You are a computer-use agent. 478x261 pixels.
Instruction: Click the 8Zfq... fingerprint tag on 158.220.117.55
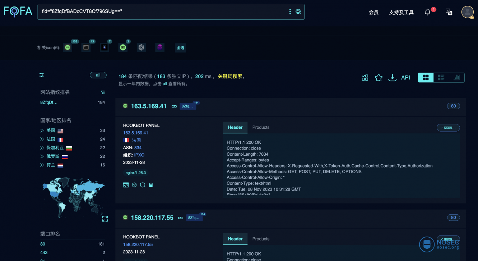(194, 218)
